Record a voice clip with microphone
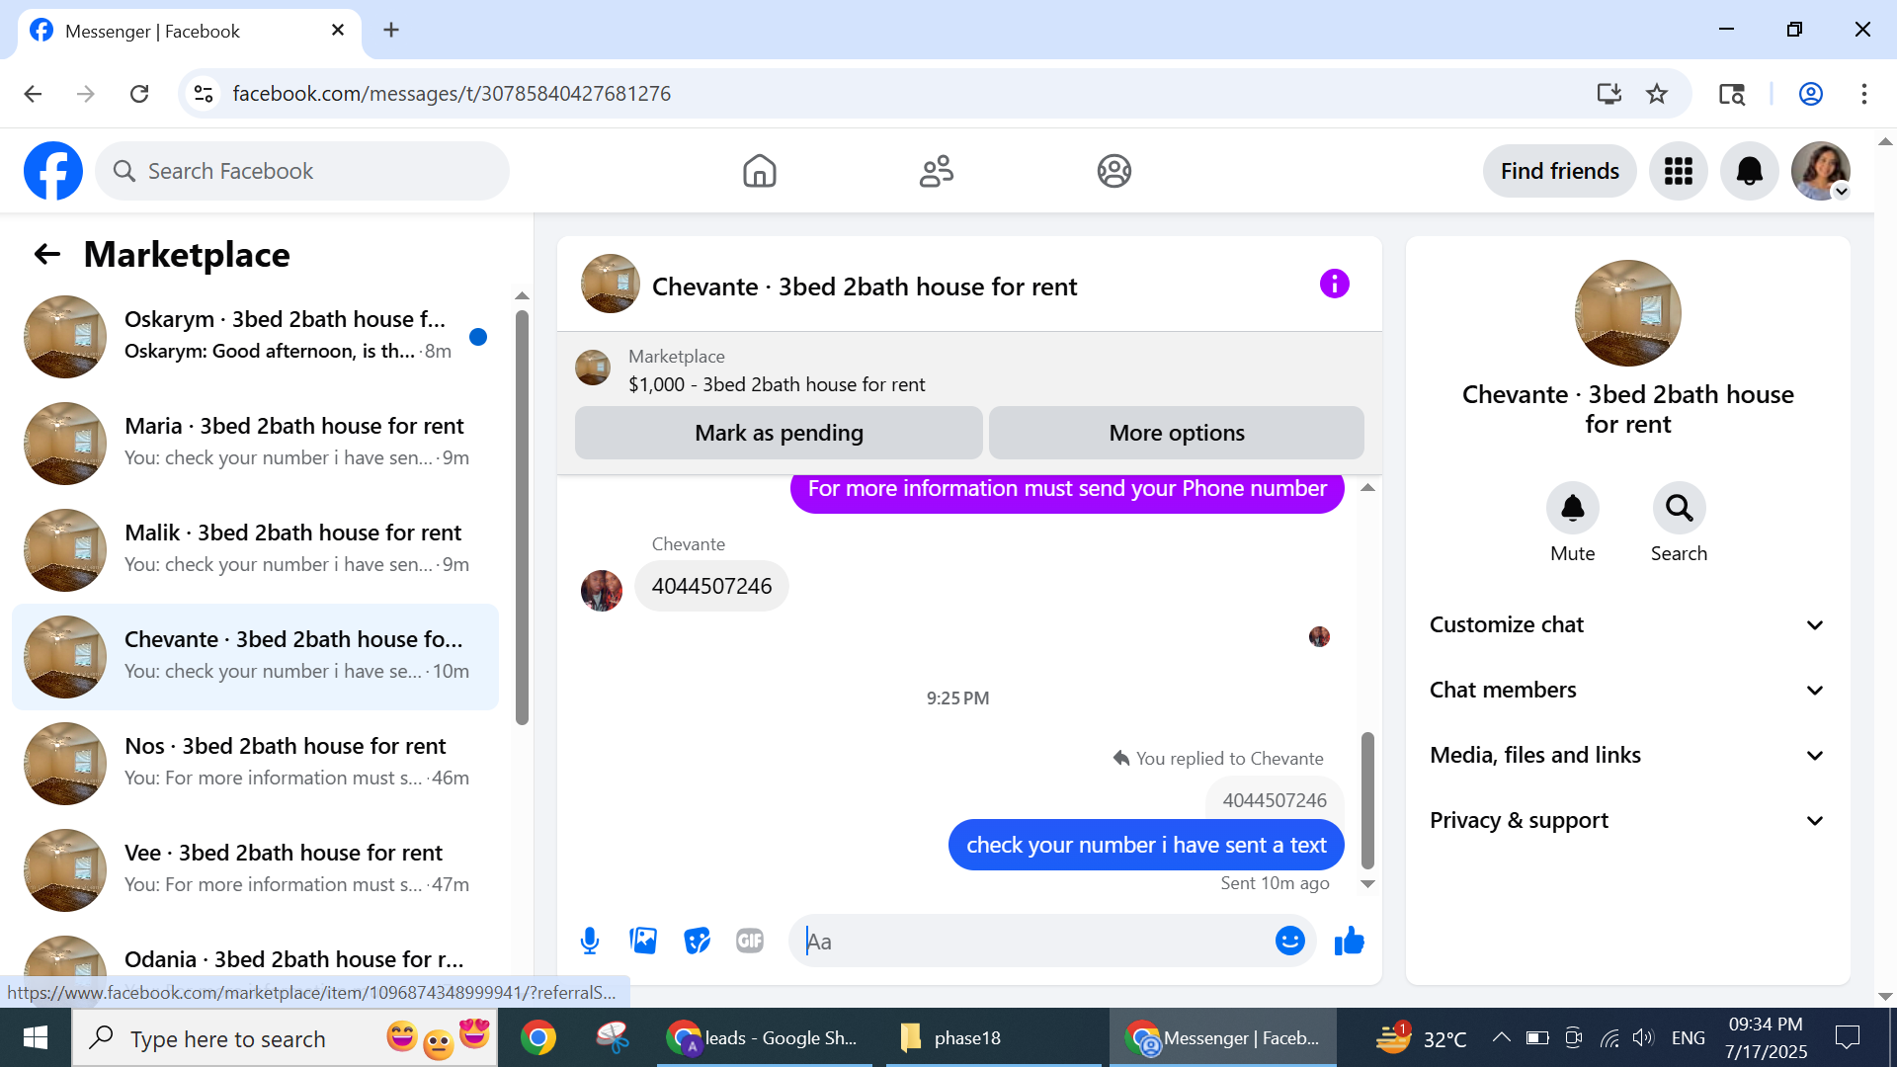 click(590, 941)
